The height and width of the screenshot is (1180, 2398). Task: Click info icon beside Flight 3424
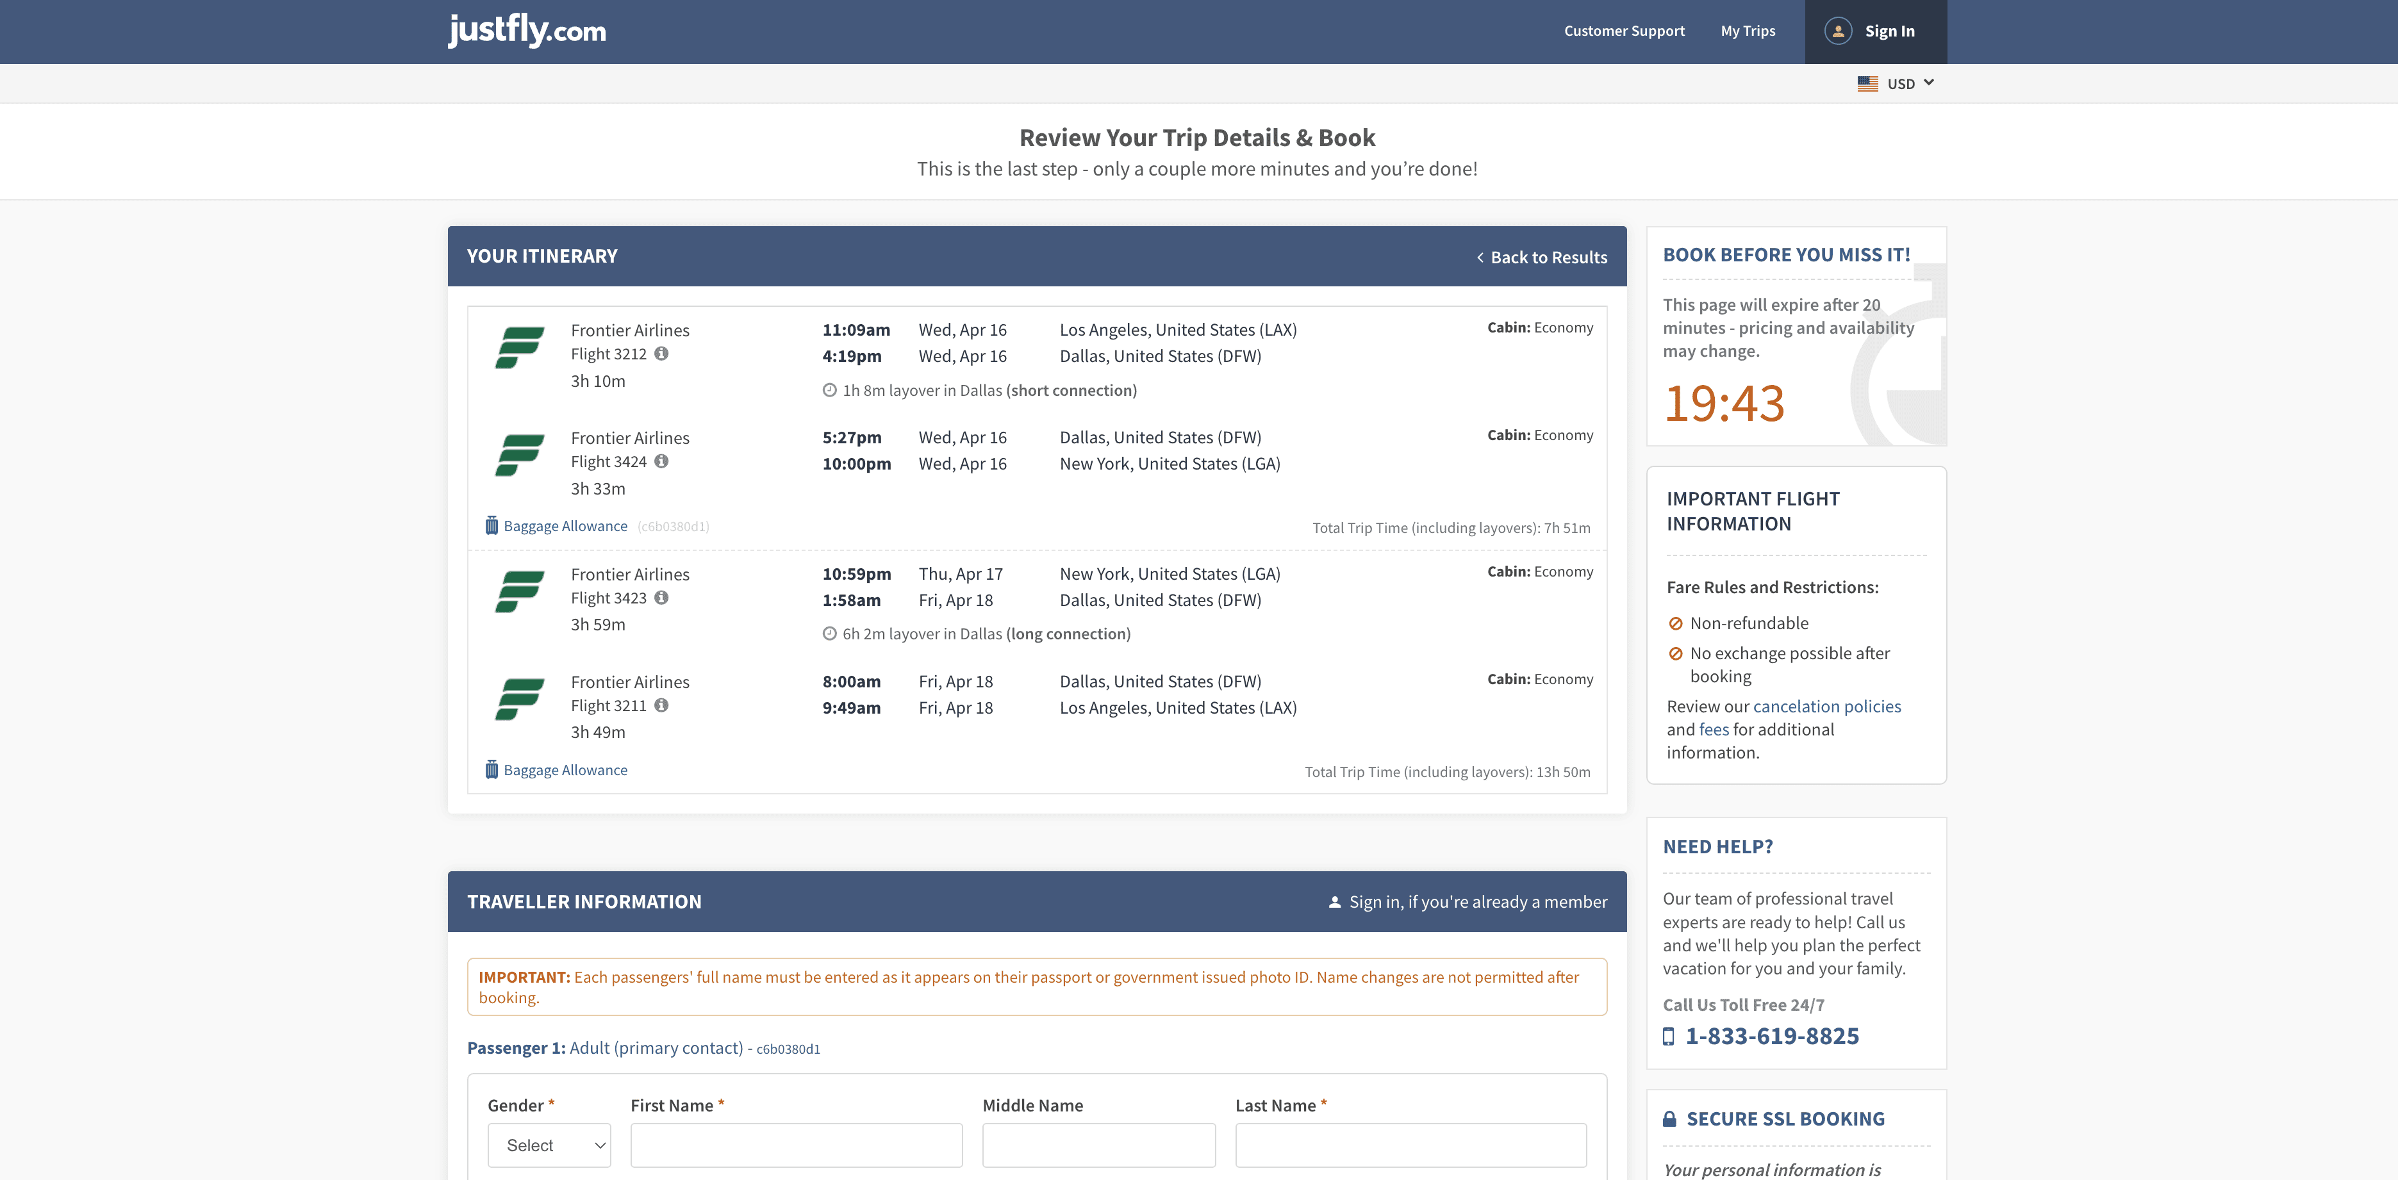point(661,462)
